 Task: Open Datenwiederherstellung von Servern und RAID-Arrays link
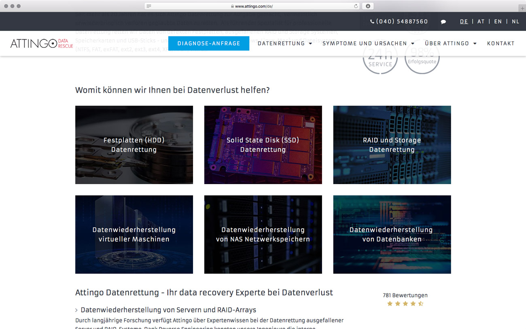coord(168,310)
